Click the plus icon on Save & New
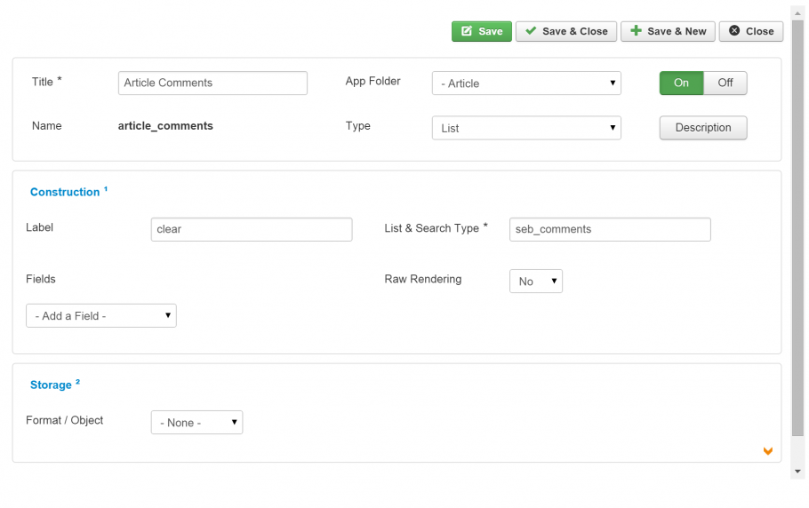809x508 pixels. pyautogui.click(x=637, y=31)
